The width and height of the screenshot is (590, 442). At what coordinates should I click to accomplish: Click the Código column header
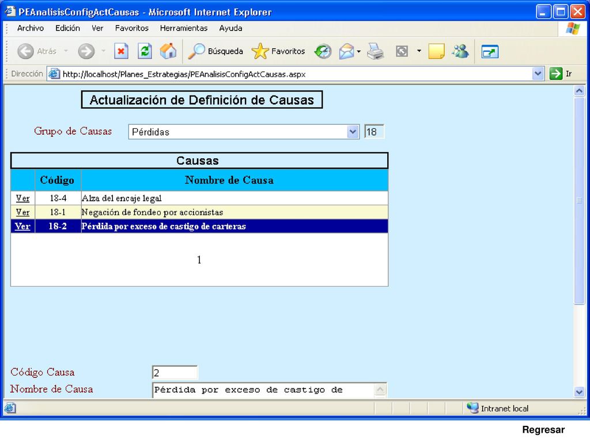coord(57,180)
